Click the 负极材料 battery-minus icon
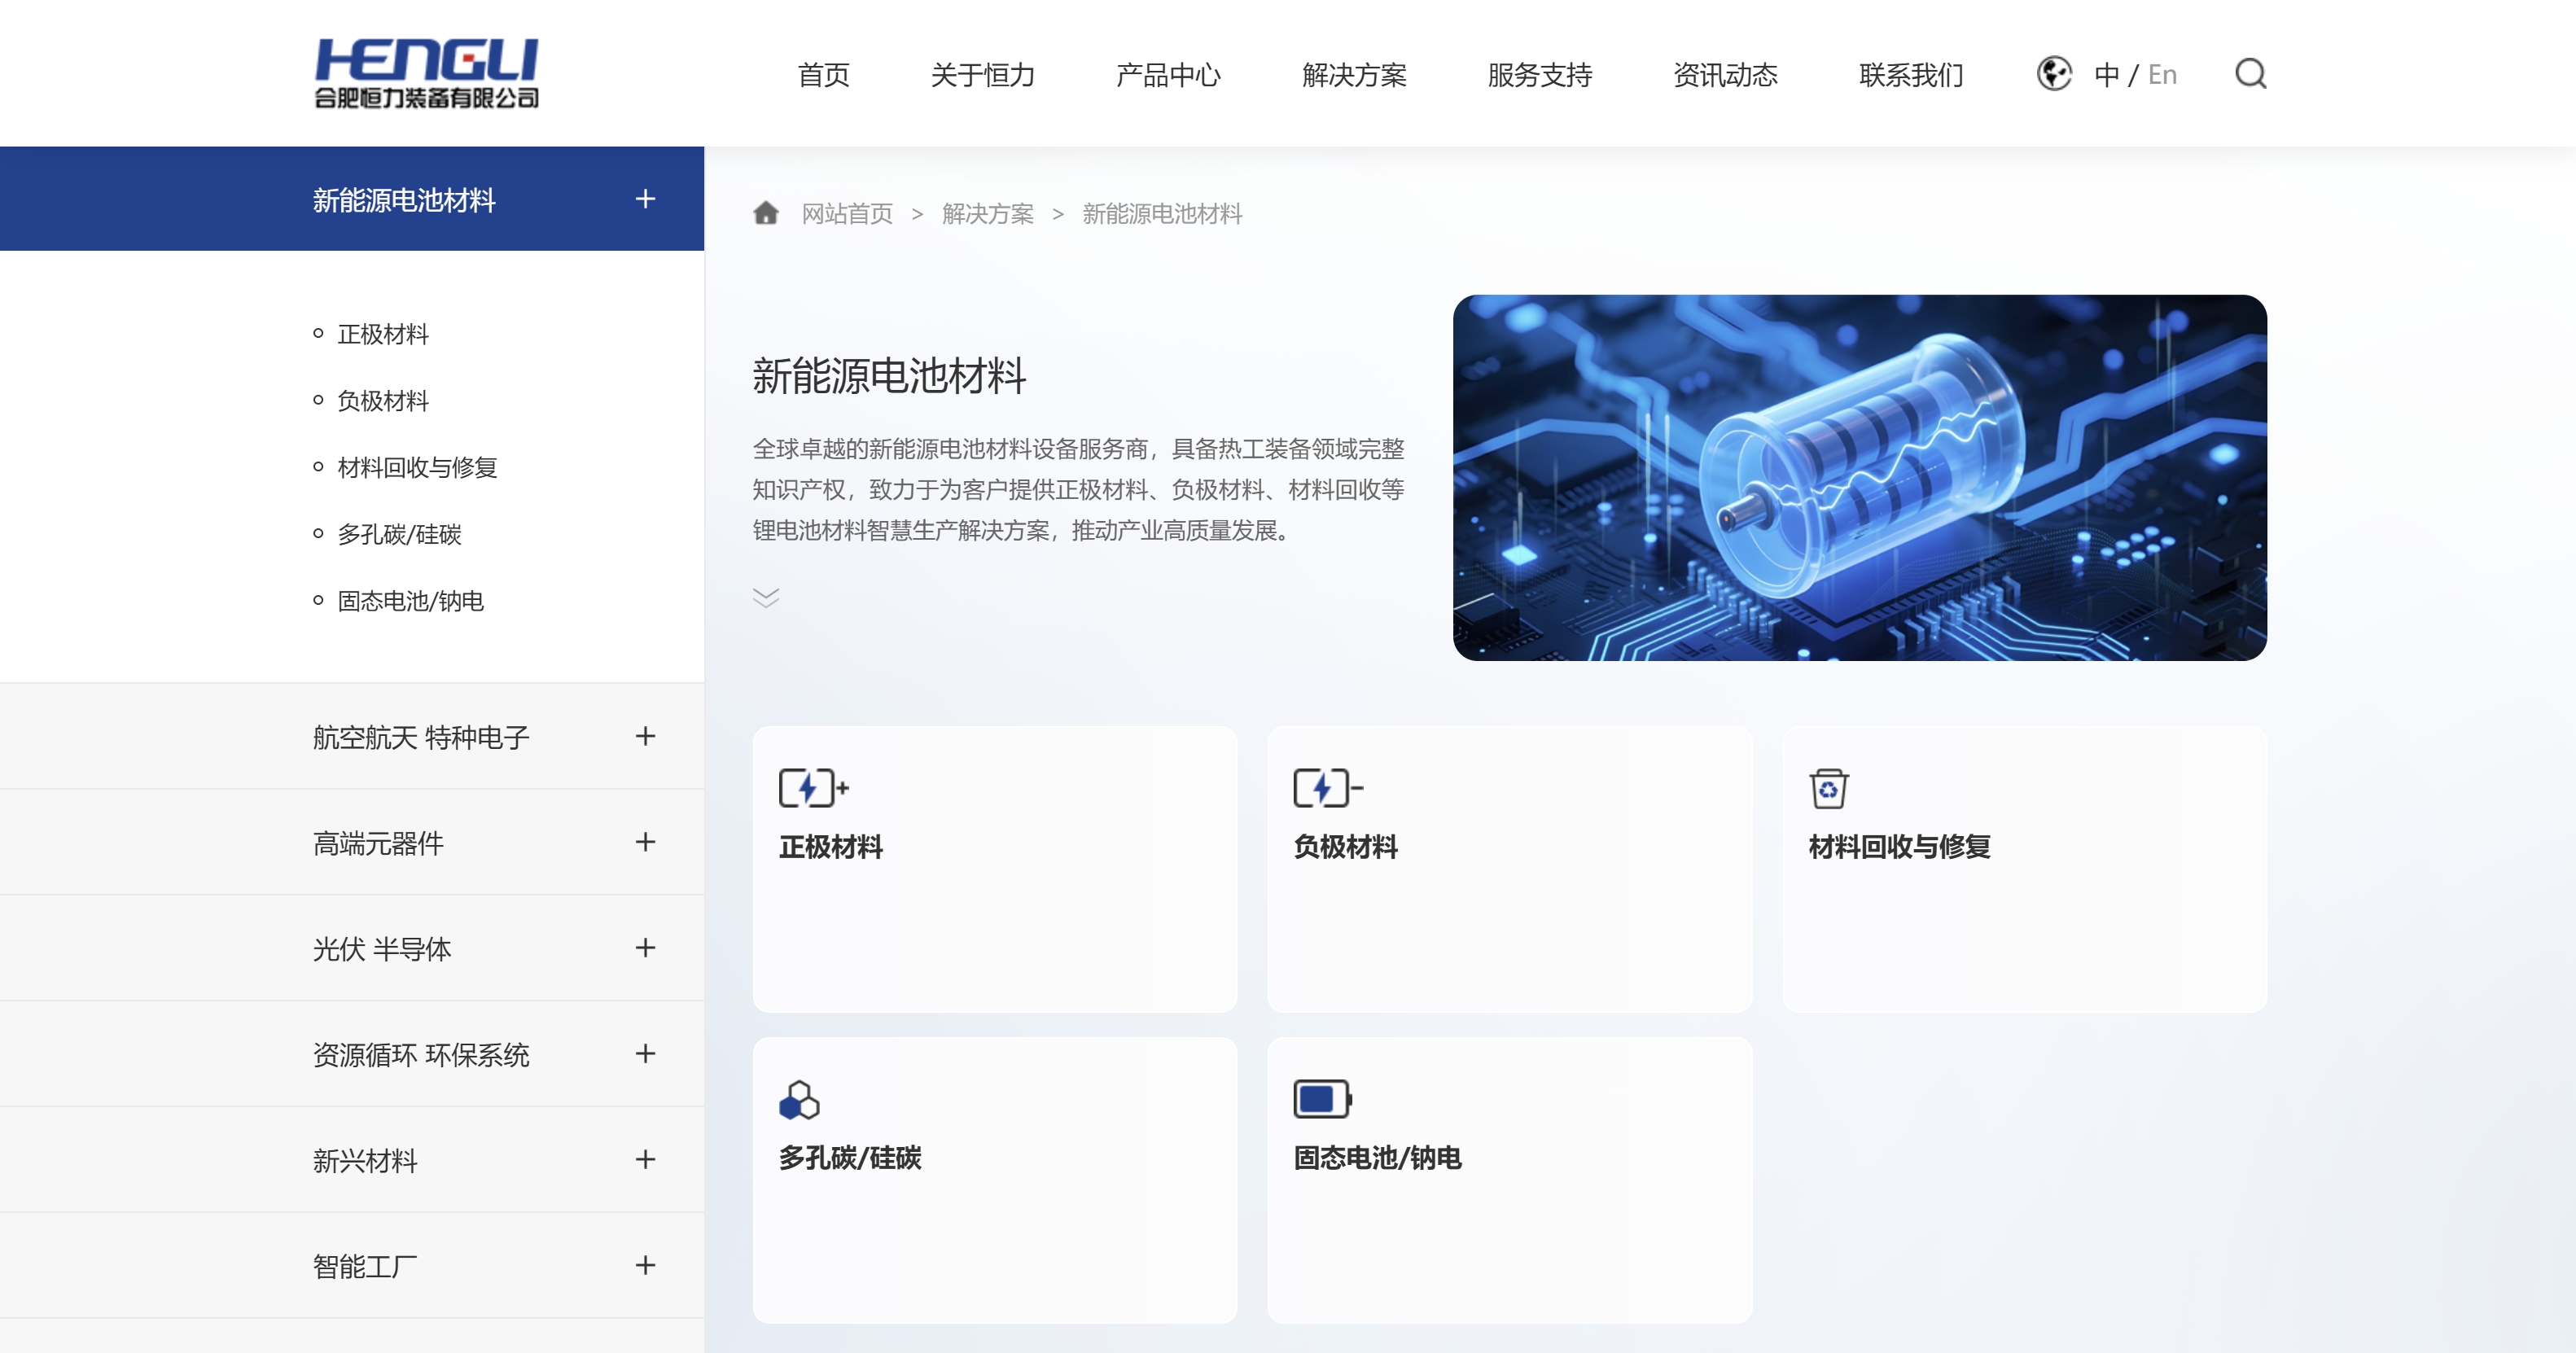2576x1353 pixels. [x=1326, y=787]
